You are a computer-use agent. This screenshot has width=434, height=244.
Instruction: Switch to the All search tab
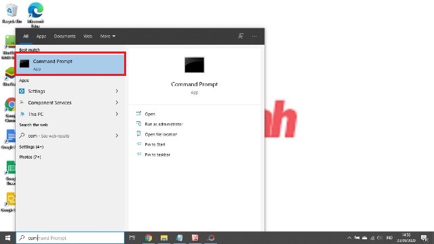(x=26, y=36)
